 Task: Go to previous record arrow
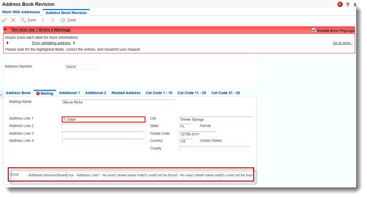tap(43, 20)
